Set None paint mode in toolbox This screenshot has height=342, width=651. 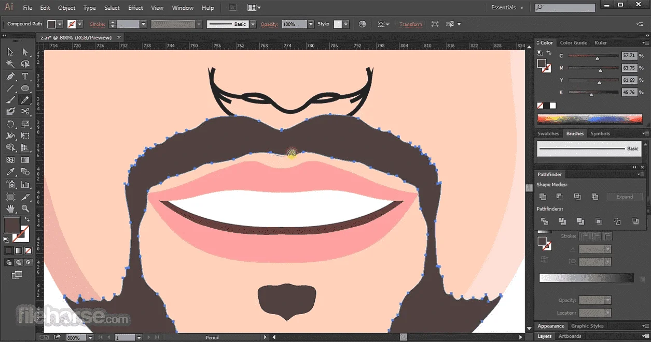pos(28,250)
